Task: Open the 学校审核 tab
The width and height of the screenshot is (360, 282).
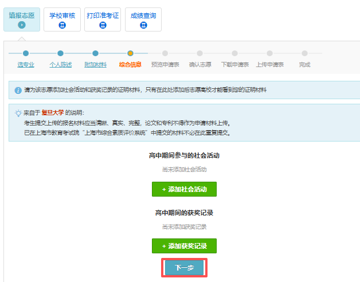Action: click(x=62, y=19)
